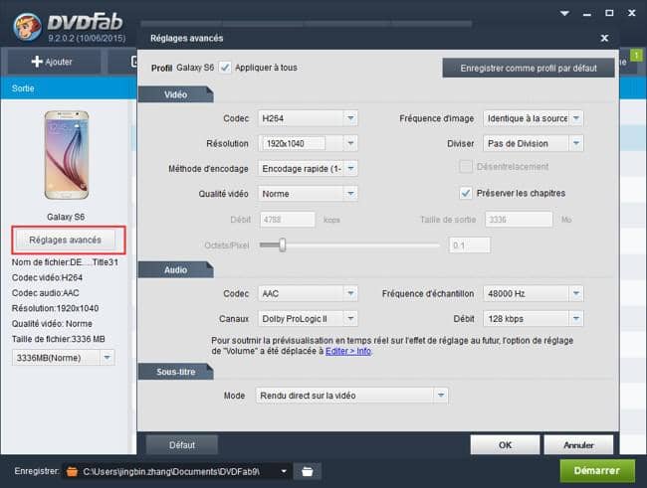Open the video Codec H264 dropdown
Viewport: 647px width, 488px height.
[x=308, y=118]
